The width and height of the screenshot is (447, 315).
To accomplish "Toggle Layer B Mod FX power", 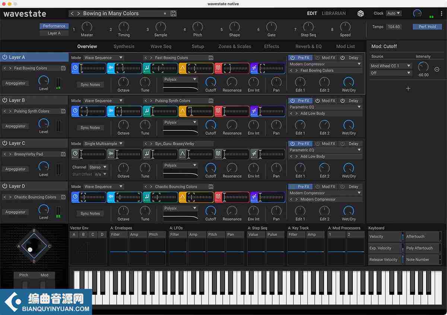I will coord(318,101).
